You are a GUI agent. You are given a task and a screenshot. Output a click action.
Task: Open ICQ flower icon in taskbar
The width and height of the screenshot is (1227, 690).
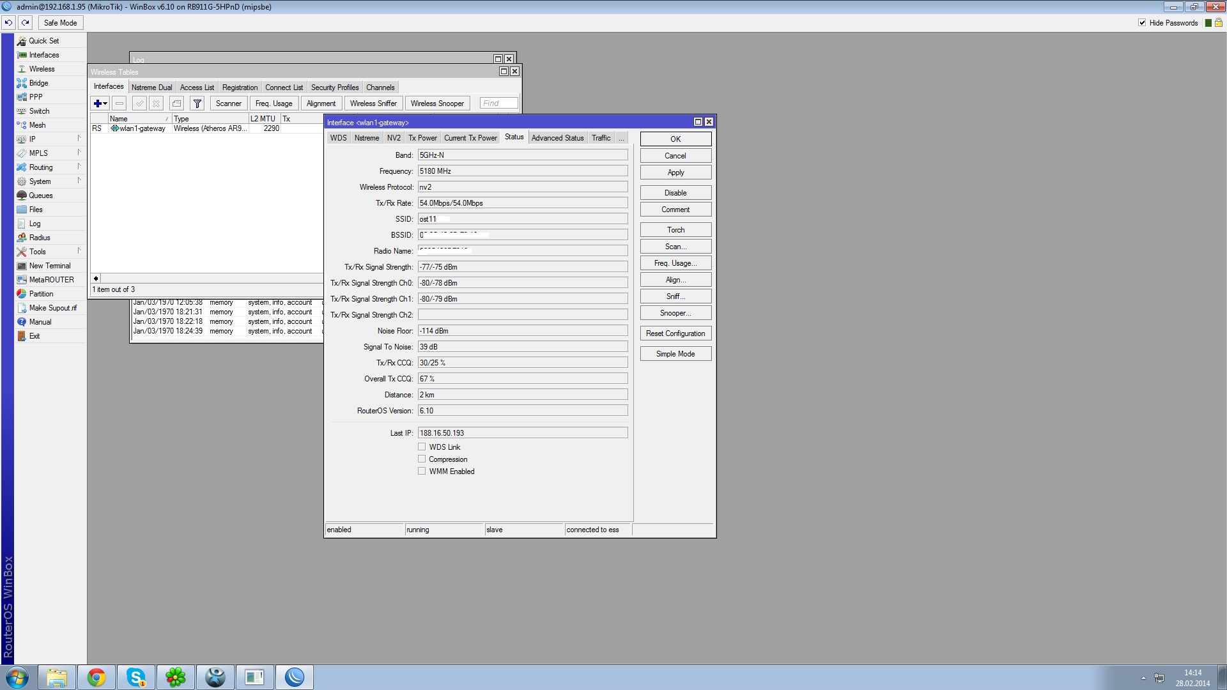tap(176, 677)
